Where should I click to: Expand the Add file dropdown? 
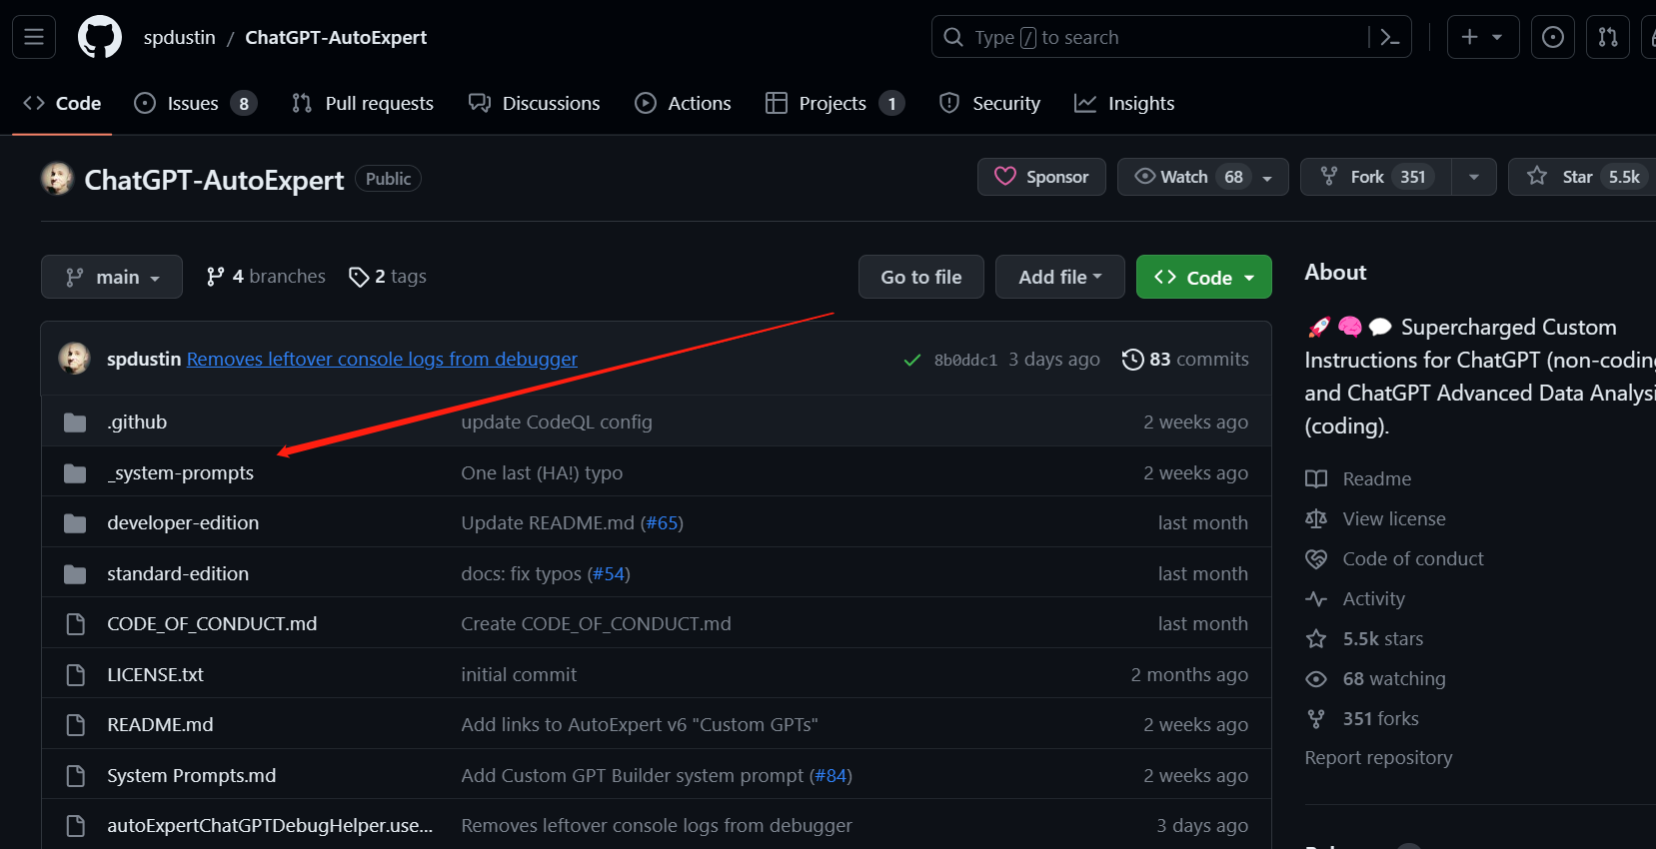[1059, 277]
